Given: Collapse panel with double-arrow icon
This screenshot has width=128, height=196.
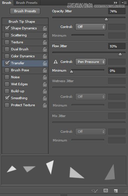Looking at the screenshot, I should [115, 2].
